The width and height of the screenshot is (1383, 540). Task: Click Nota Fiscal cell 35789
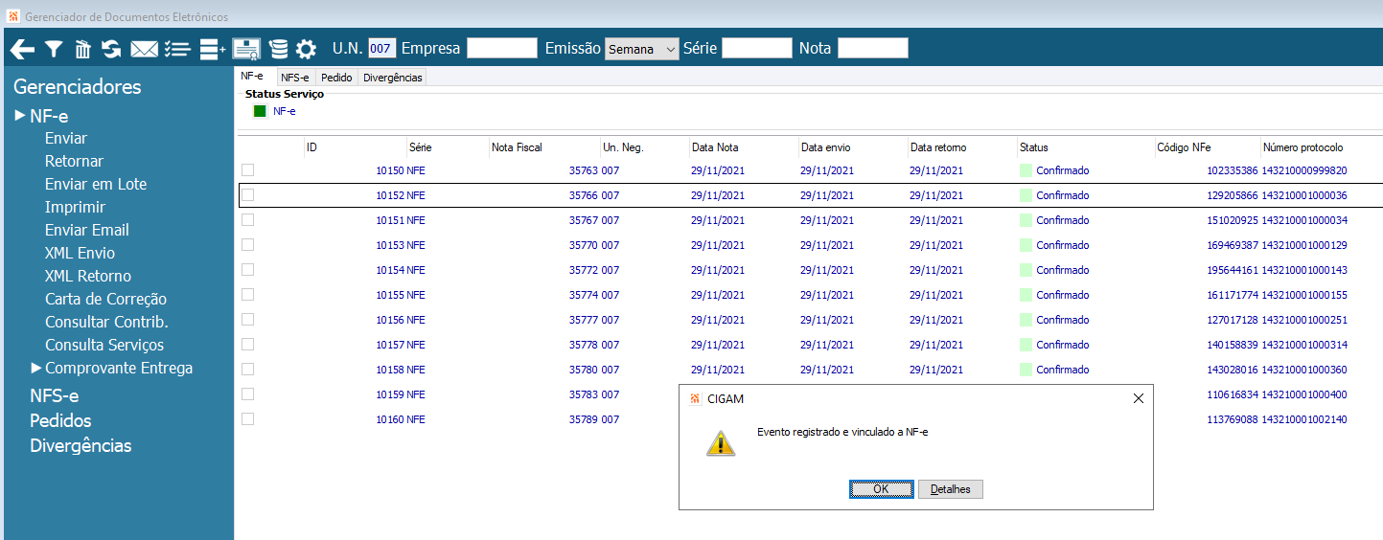(x=583, y=419)
